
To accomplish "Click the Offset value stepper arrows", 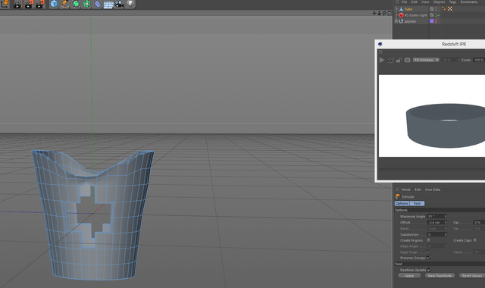I will point(446,222).
